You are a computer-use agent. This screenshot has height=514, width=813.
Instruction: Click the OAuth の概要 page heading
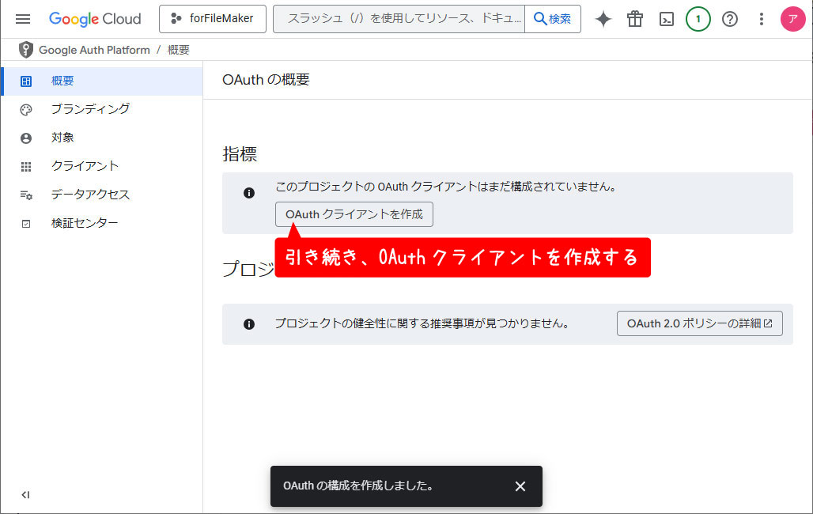[266, 80]
